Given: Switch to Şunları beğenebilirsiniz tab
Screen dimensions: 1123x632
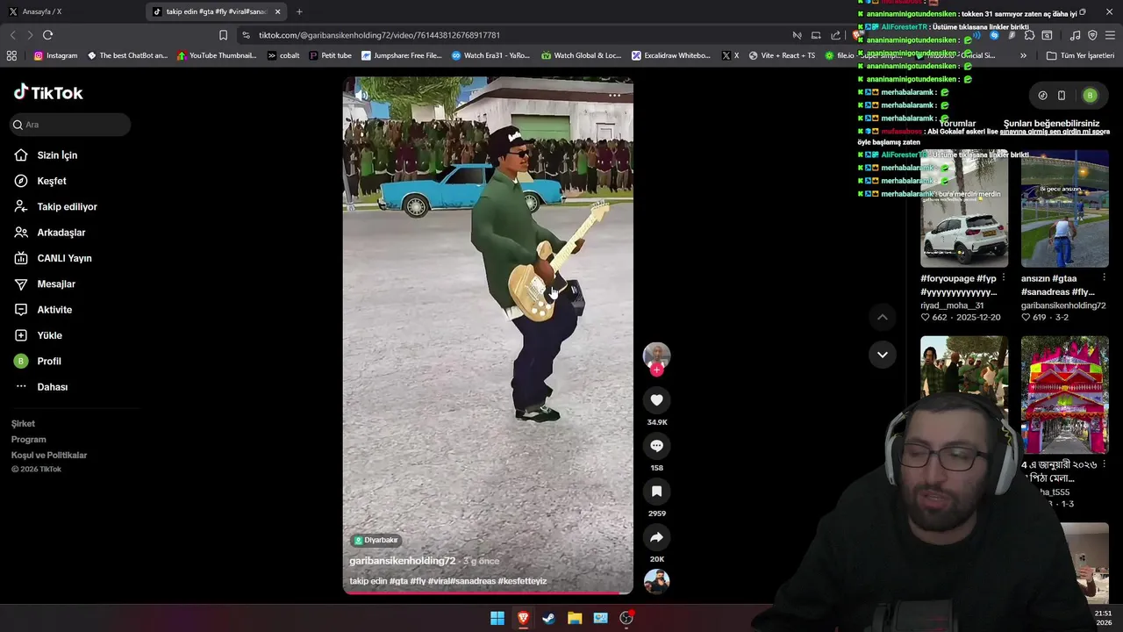Looking at the screenshot, I should pyautogui.click(x=1051, y=124).
